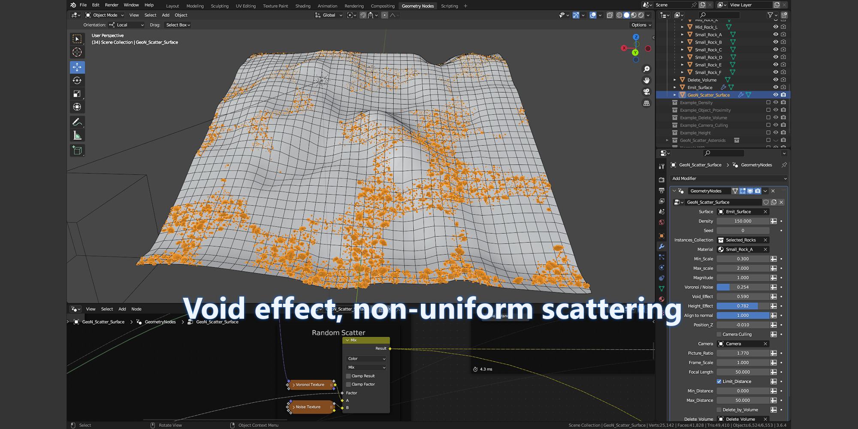The image size is (858, 429).
Task: Disable render for Delete_Volume camera icon
Action: coord(783,80)
